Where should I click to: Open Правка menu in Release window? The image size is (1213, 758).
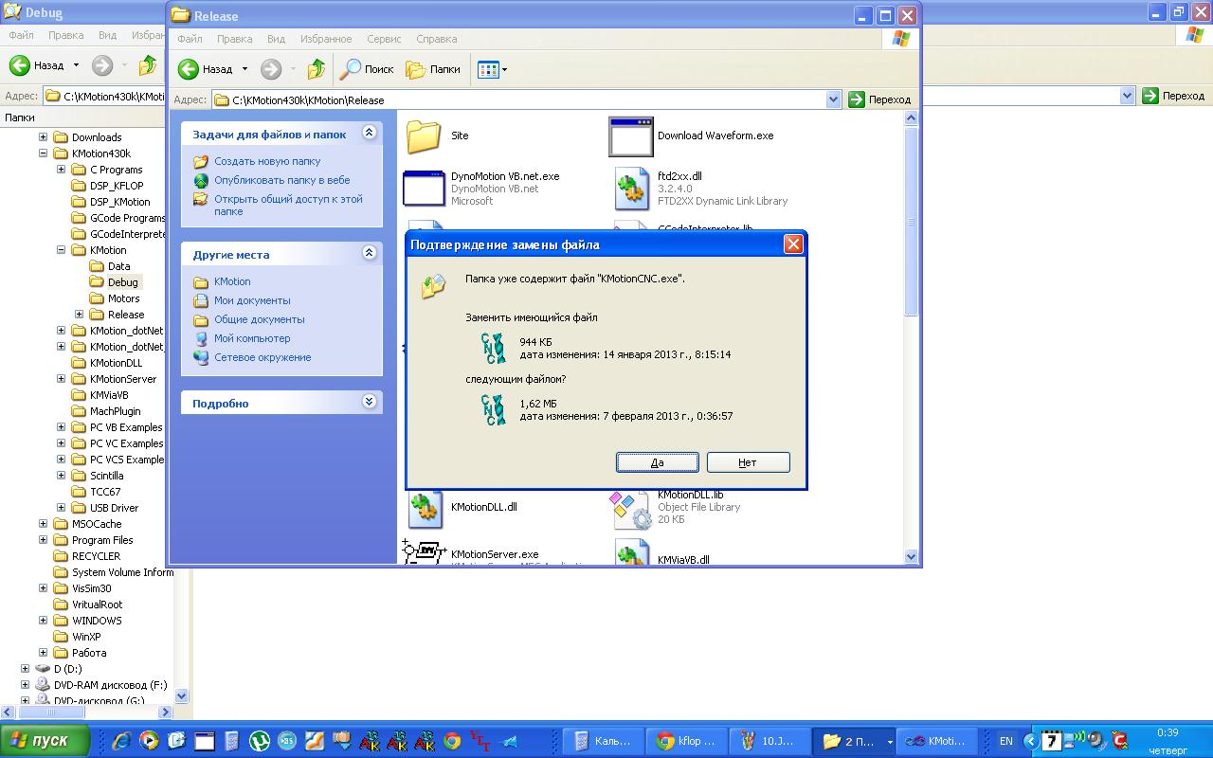[234, 39]
